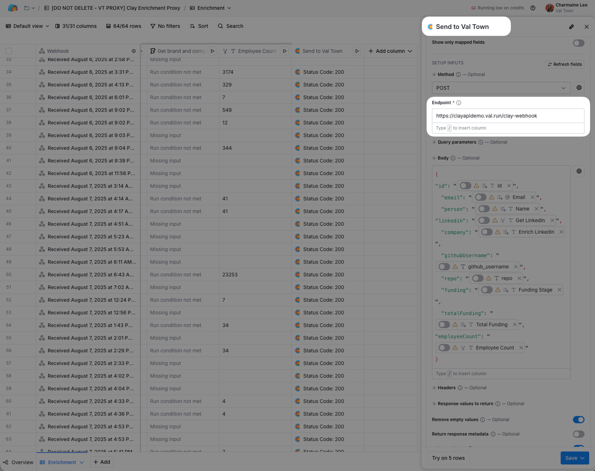Screen dimensions: 595x471
Task: Open the Method POST dropdown
Action: (x=501, y=88)
